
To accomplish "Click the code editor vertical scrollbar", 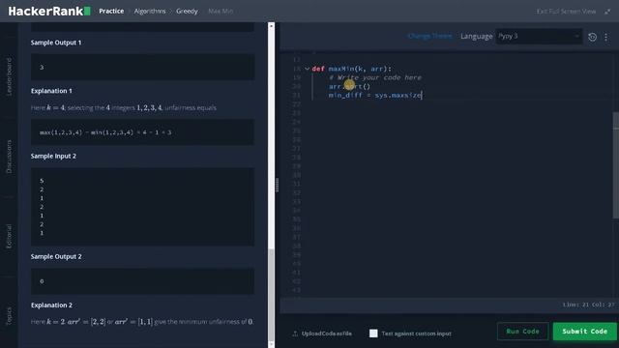I will tap(616, 165).
